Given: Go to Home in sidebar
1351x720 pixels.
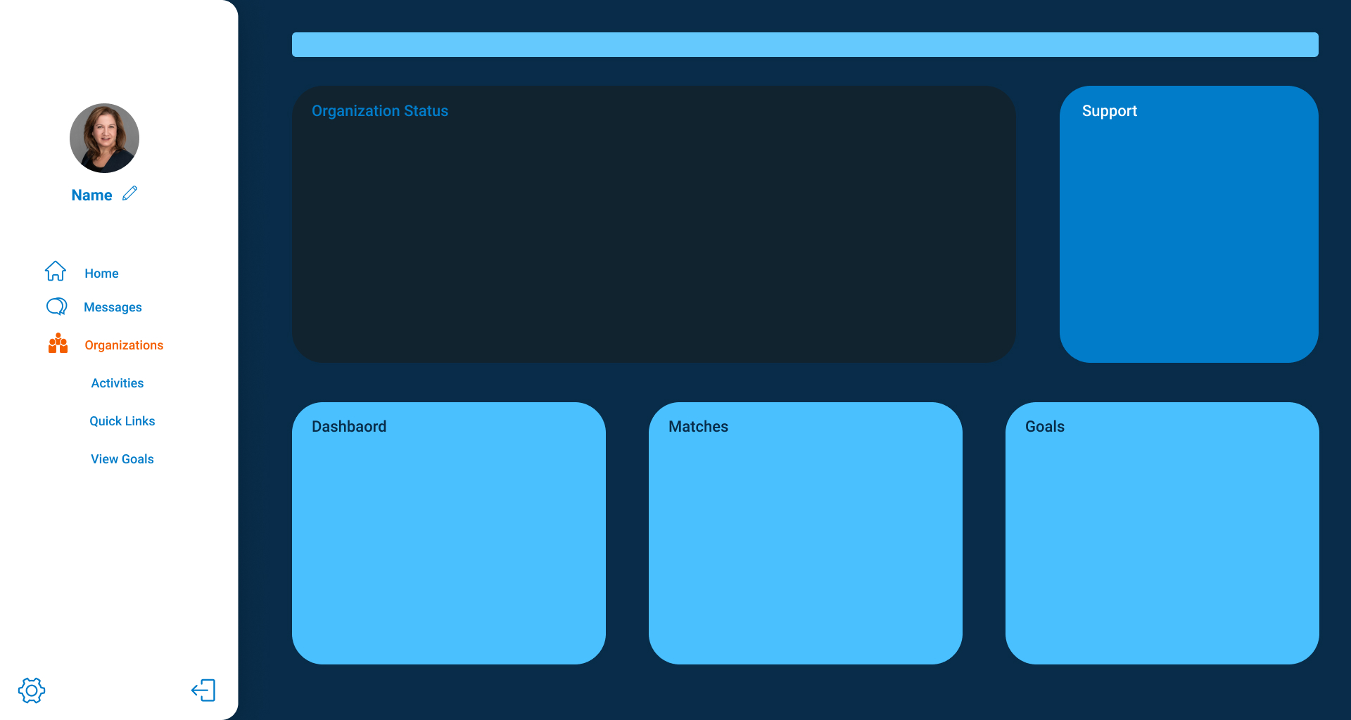Looking at the screenshot, I should pos(101,274).
